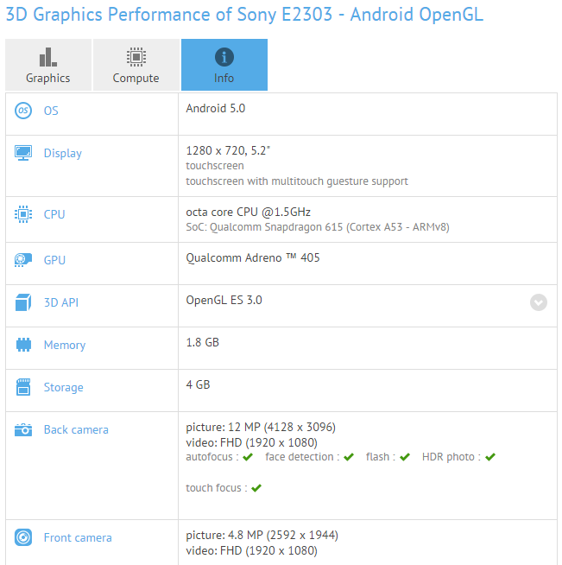Click the CPU label
Viewport: 562px width, 565px height.
pyautogui.click(x=54, y=214)
